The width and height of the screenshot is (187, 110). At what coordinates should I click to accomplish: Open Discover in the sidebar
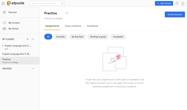click(x=13, y=12)
